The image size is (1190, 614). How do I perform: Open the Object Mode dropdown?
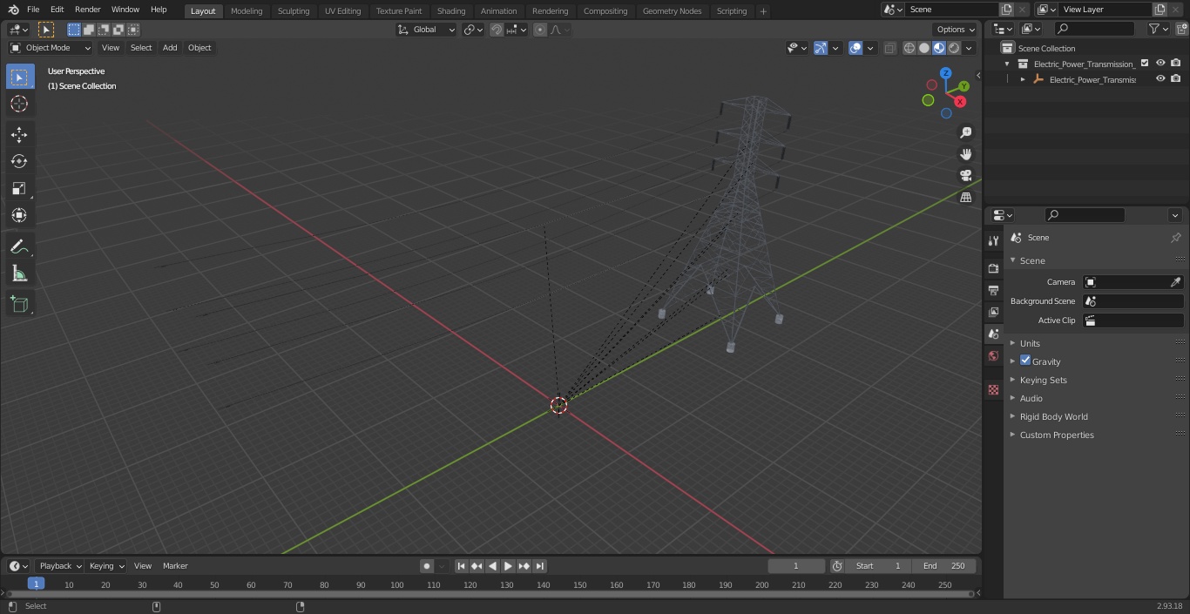click(51, 48)
